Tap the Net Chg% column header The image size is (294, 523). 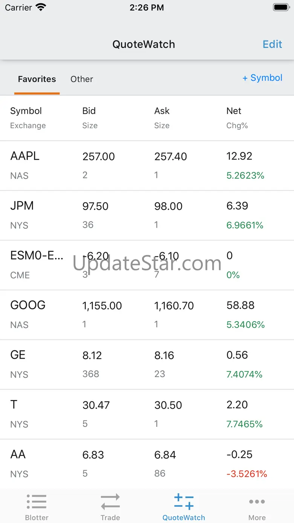[x=237, y=118]
